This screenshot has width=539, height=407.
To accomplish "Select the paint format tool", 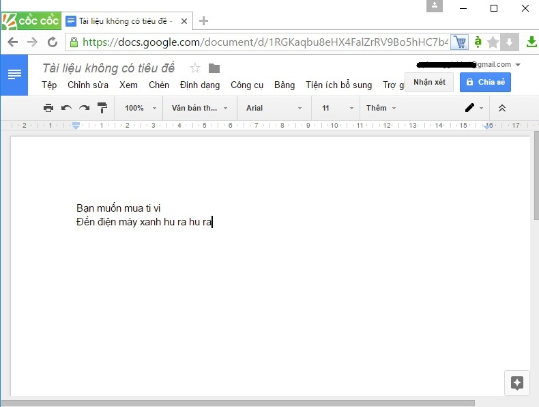I will 102,108.
